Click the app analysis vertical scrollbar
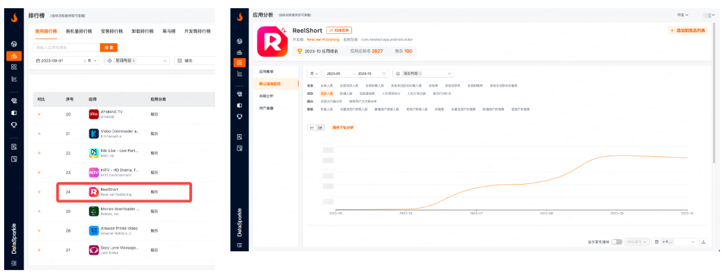Viewport: 727px width, 273px height. pos(713,88)
